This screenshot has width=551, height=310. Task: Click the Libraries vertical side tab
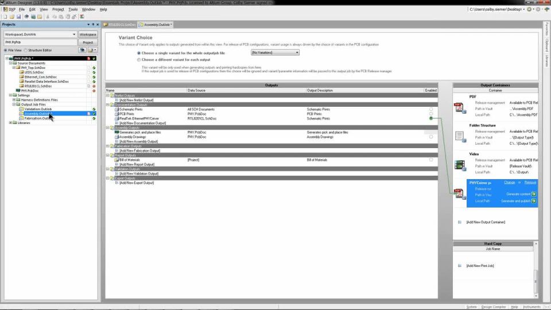pyautogui.click(x=547, y=60)
